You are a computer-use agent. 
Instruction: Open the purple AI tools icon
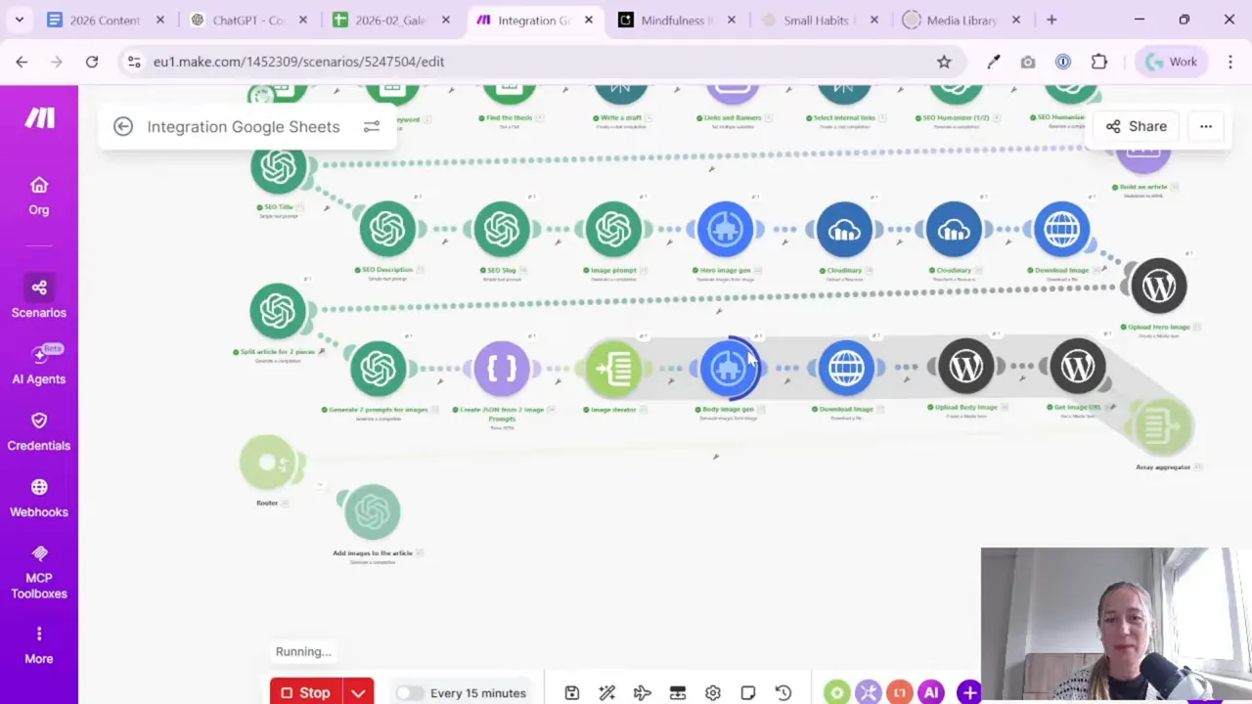(x=930, y=693)
